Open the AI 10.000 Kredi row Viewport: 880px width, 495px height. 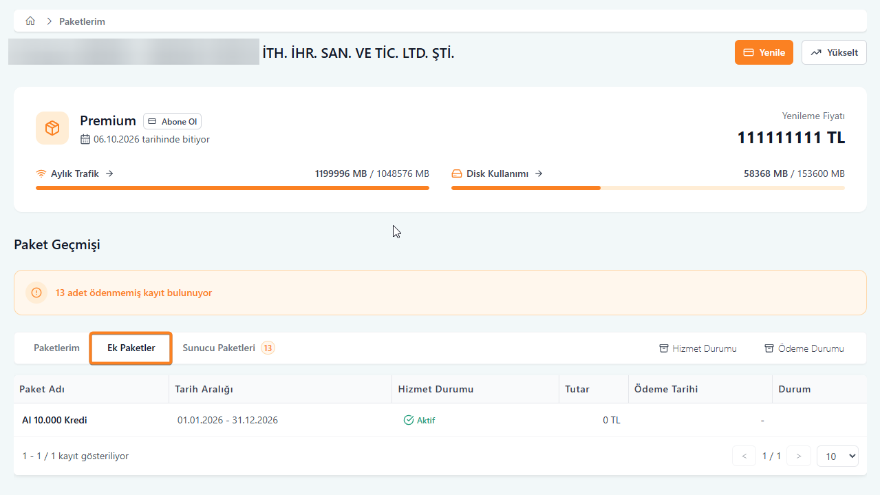pyautogui.click(x=54, y=420)
